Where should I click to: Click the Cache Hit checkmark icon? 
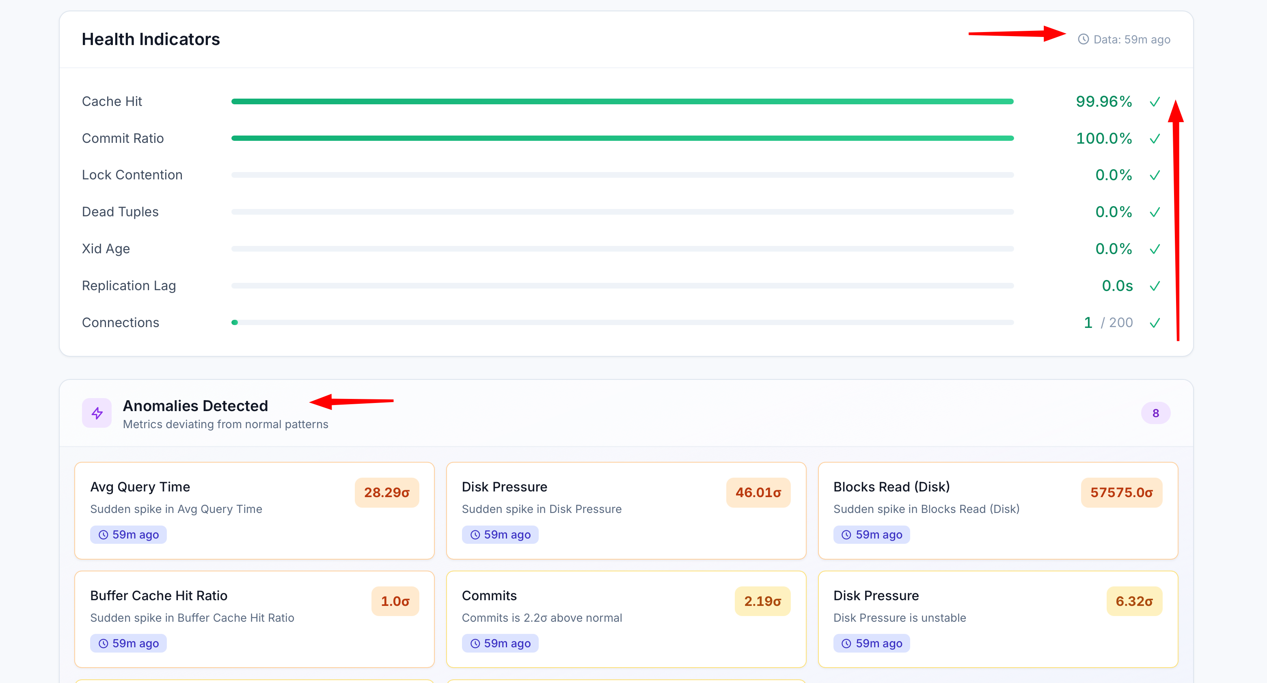1155,102
